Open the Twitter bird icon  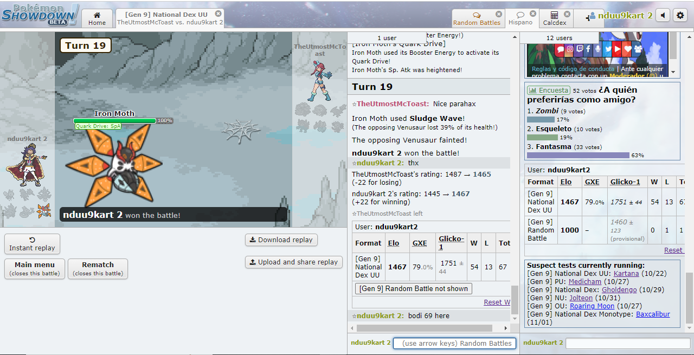(x=608, y=49)
